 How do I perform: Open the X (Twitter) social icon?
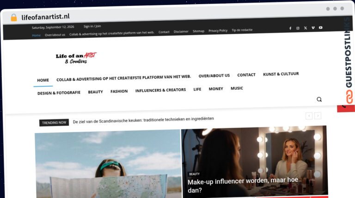306,28
